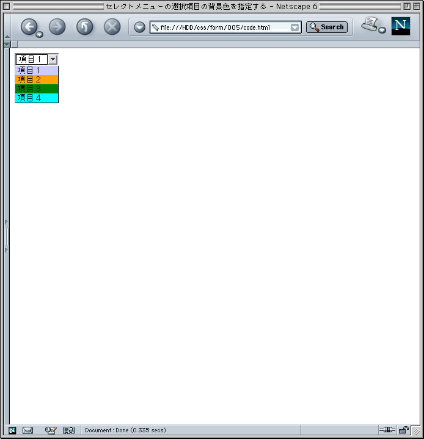The width and height of the screenshot is (424, 439).
Task: Choose the orange 項目 2 option
Action: click(37, 79)
